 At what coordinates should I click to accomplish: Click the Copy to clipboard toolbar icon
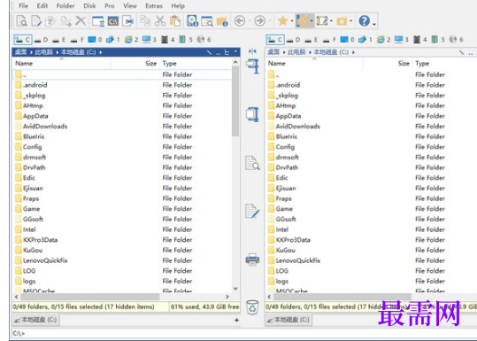coord(145,21)
